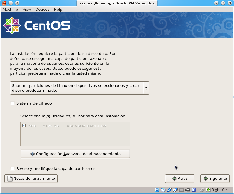The height and width of the screenshot is (194, 234).
Task: Go back with the Atrás button
Action: pyautogui.click(x=180, y=179)
